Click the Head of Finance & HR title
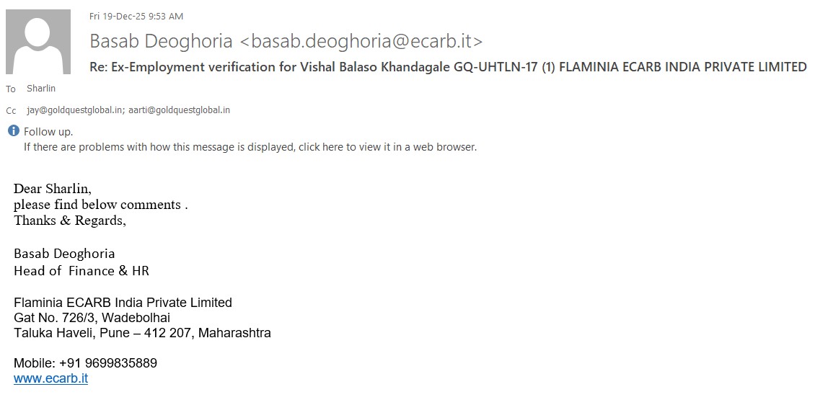Screen dimensions: 815x405 point(81,271)
